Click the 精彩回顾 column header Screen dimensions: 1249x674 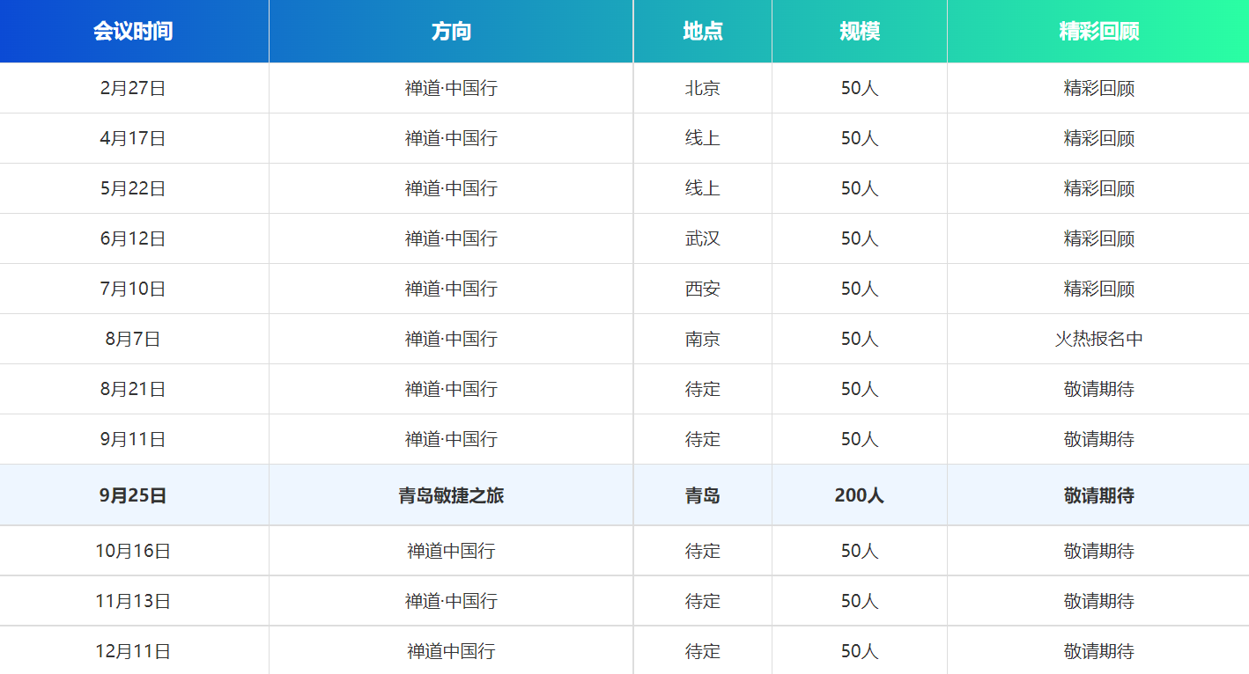(x=1098, y=32)
